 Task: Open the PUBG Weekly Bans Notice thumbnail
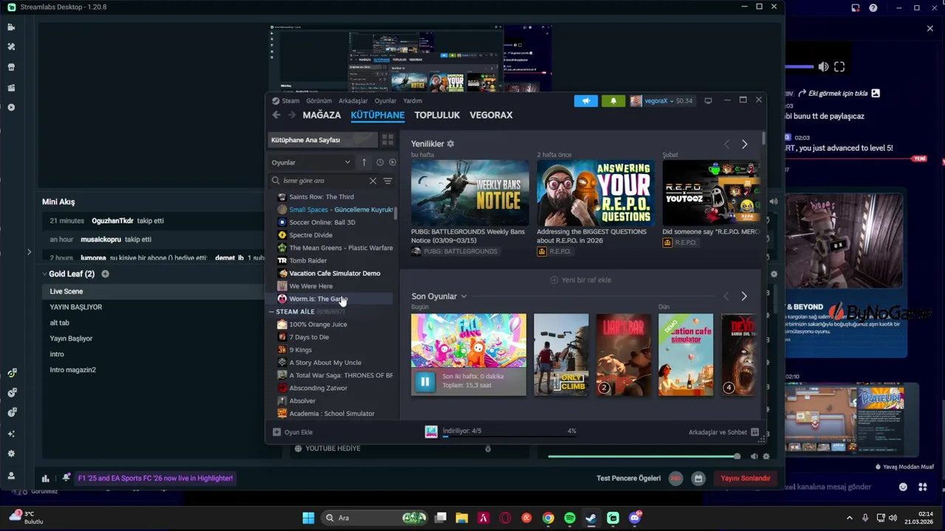(470, 192)
